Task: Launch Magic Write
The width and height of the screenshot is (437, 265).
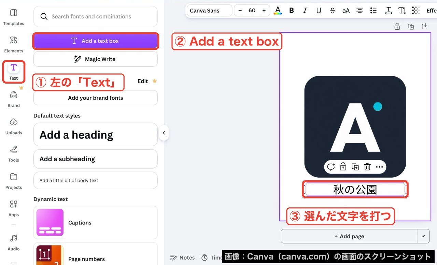Action: 96,59
